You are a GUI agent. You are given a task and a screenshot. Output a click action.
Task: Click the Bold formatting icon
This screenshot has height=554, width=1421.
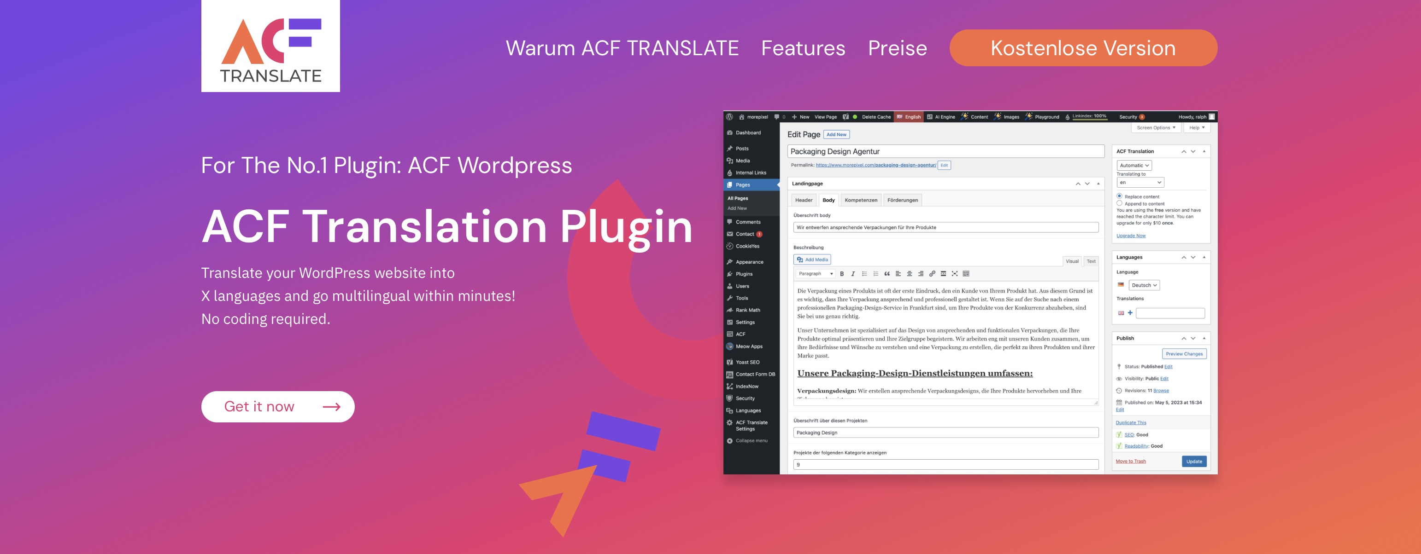[842, 274]
